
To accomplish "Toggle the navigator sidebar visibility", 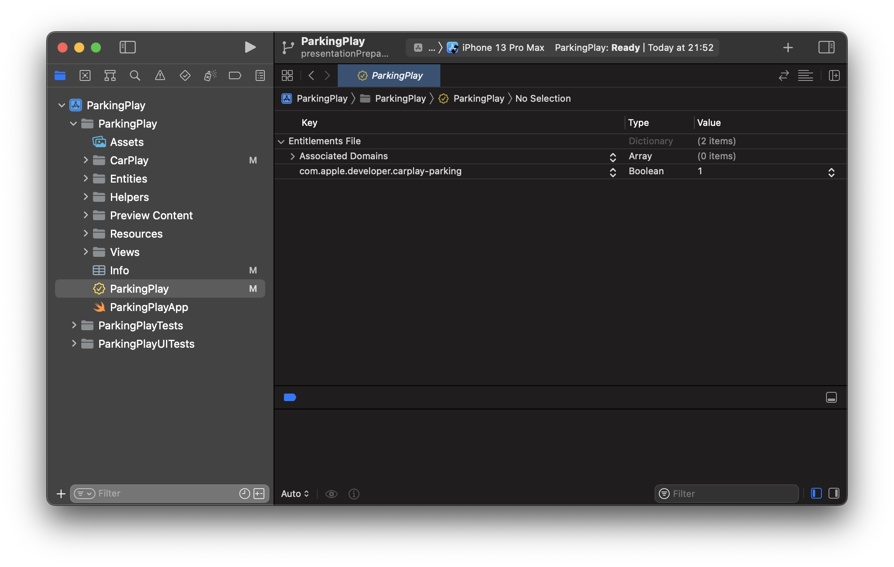I will pos(127,48).
